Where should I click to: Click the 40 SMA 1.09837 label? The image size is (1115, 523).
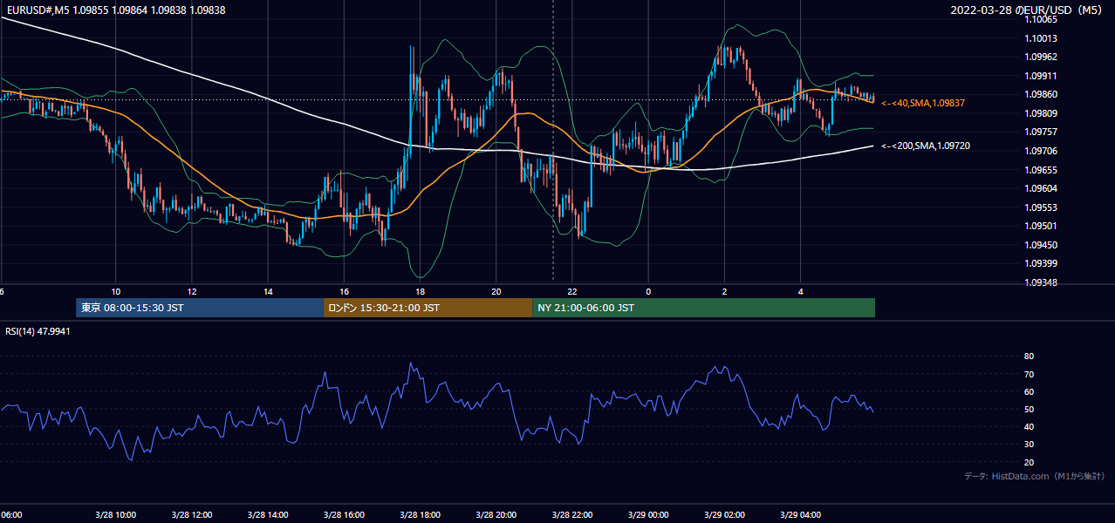[923, 103]
